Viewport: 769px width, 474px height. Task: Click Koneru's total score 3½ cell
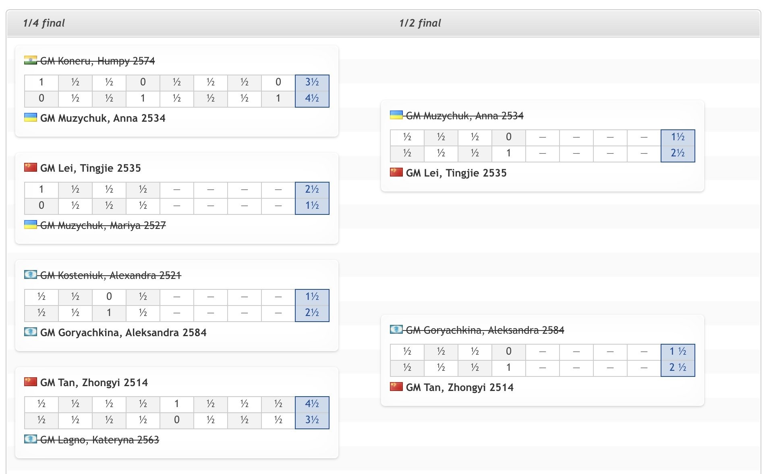point(312,83)
